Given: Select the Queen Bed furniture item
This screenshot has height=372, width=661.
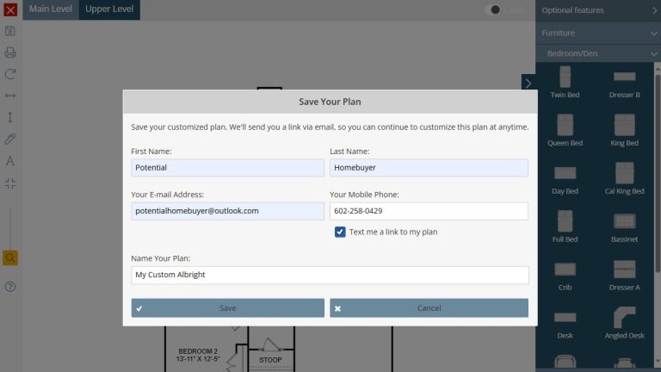Looking at the screenshot, I should 565,130.
